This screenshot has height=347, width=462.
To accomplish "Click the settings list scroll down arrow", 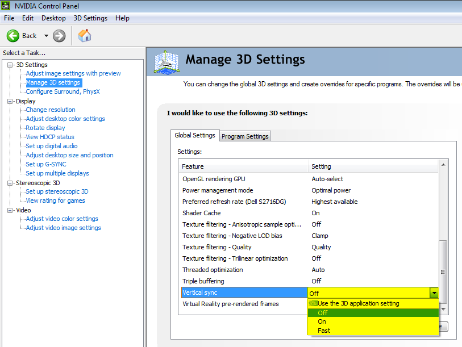I will pos(443,310).
